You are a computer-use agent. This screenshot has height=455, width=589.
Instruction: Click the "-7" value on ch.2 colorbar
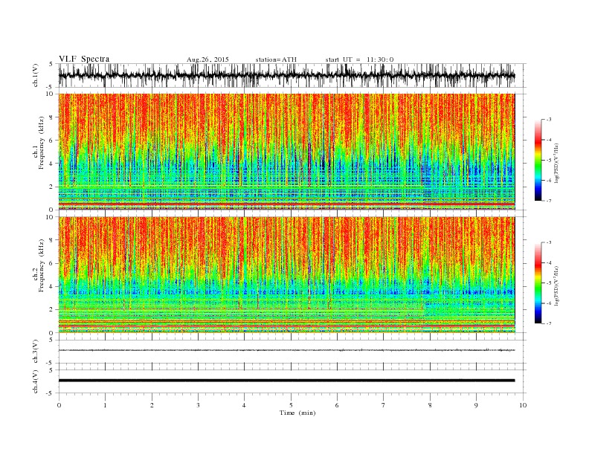click(549, 323)
